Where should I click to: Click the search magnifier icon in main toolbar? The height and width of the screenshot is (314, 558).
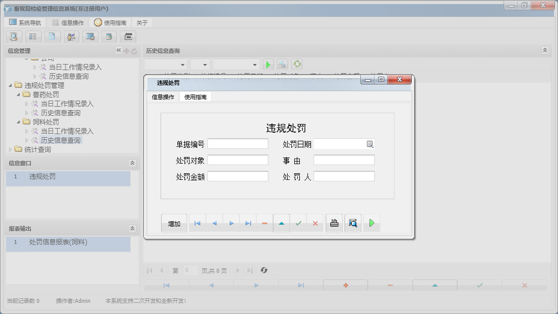coord(14,37)
